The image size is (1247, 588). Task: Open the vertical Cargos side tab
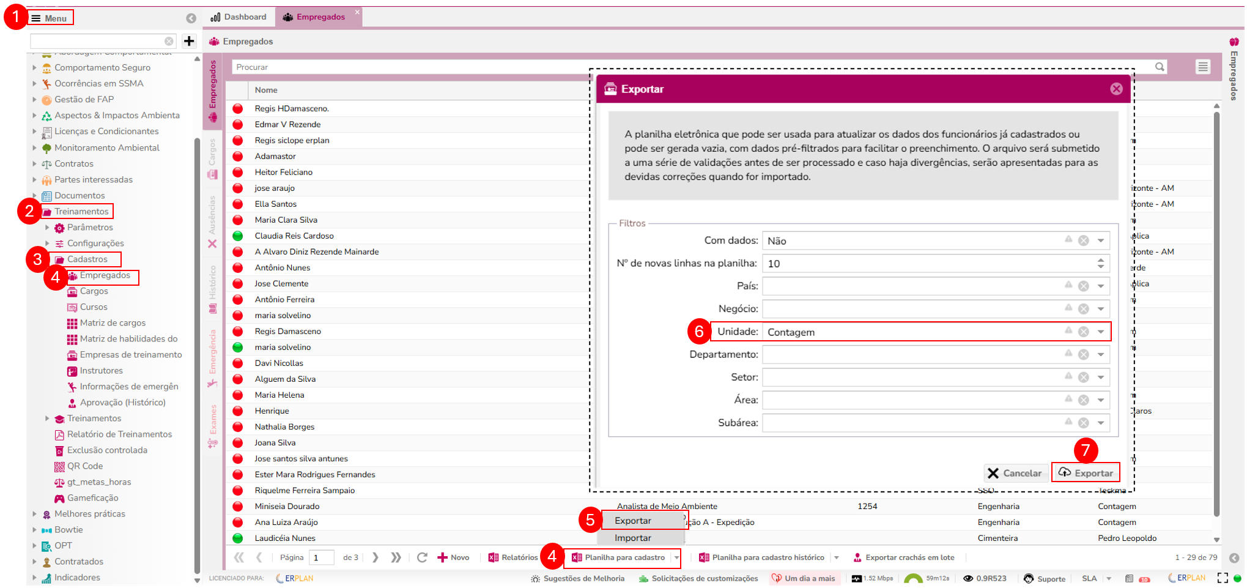point(212,158)
